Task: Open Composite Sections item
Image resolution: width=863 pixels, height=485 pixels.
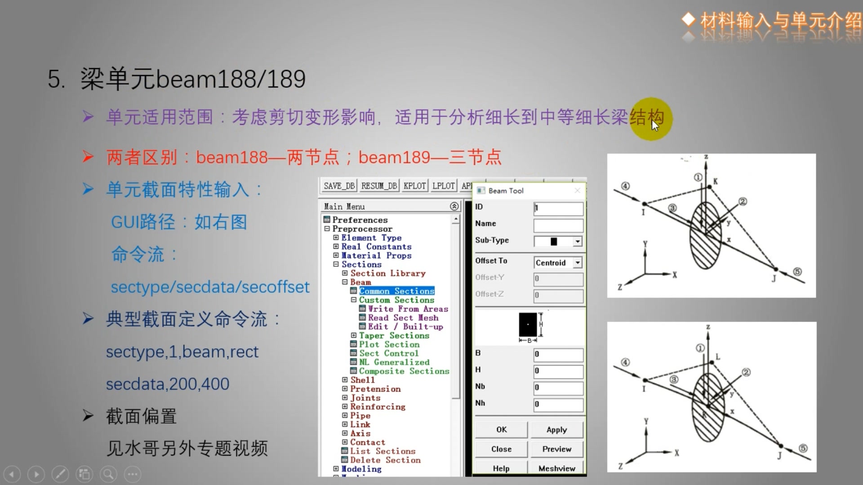Action: pyautogui.click(x=404, y=371)
